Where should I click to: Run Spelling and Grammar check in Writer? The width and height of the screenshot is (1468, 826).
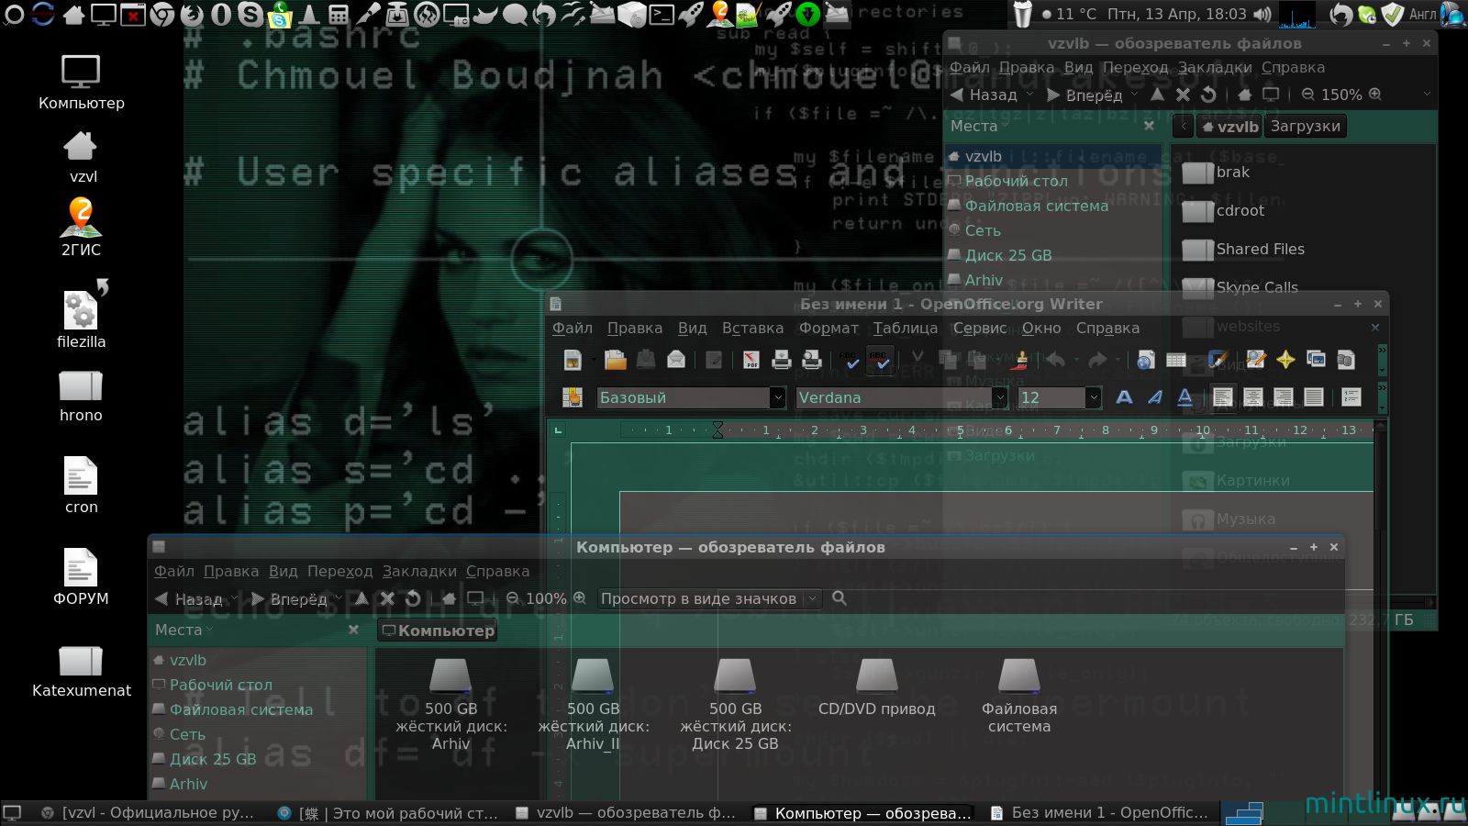[851, 361]
